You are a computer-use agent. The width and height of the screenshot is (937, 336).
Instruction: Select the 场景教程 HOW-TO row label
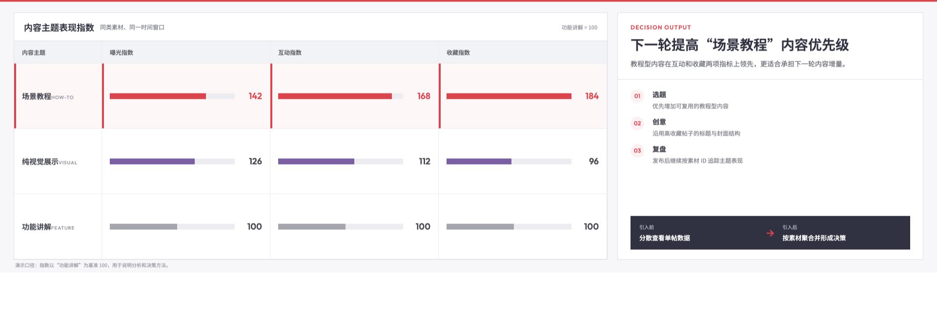point(48,96)
